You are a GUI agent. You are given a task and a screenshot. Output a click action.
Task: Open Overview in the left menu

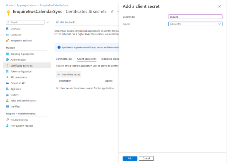[x=15, y=29]
